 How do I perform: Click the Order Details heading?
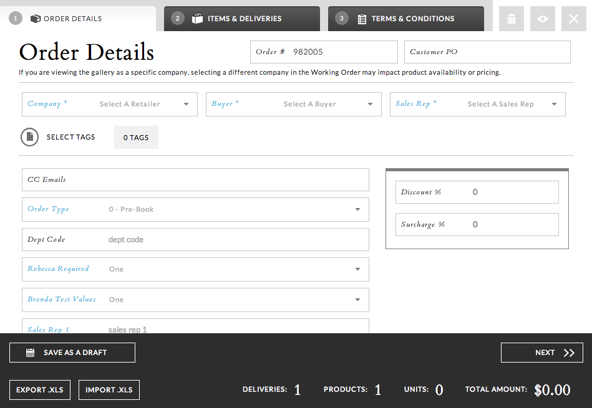tap(87, 52)
